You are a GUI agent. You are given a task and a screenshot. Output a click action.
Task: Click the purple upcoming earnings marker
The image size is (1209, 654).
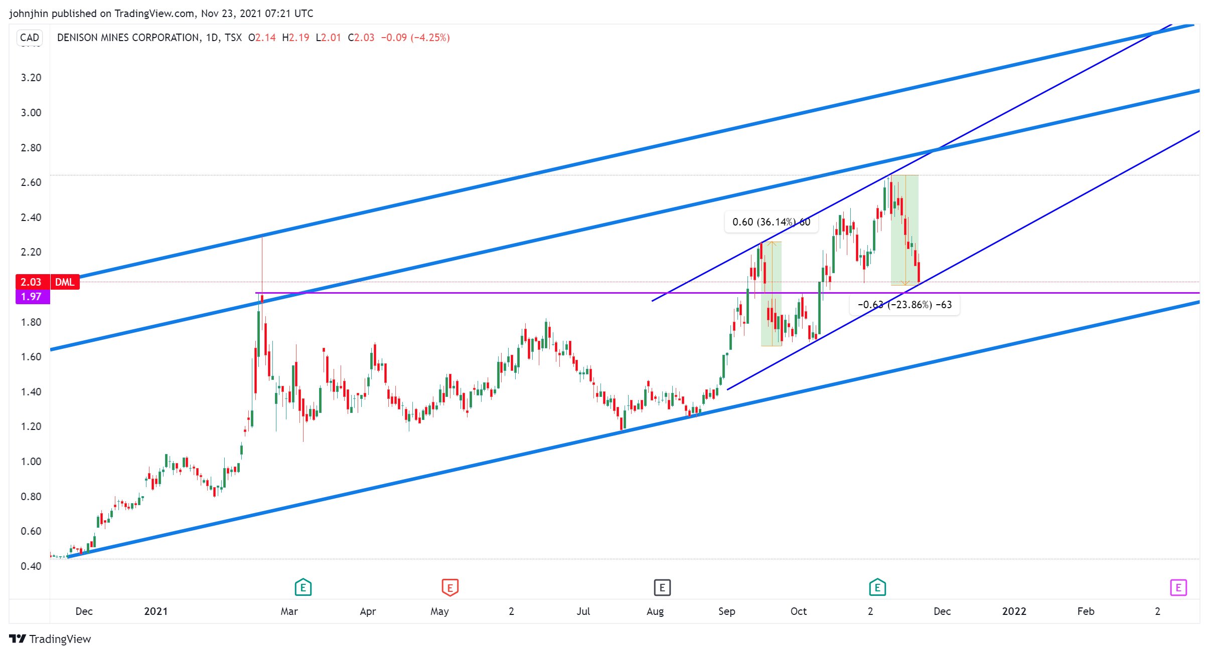[1178, 587]
